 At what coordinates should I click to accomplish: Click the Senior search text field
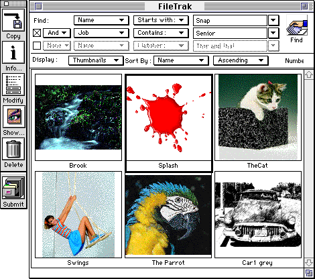point(230,33)
